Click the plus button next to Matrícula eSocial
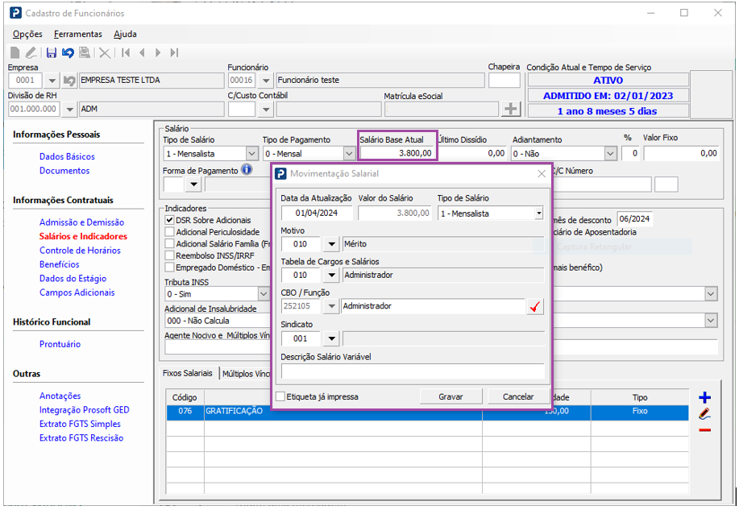The width and height of the screenshot is (739, 510). coord(511,109)
